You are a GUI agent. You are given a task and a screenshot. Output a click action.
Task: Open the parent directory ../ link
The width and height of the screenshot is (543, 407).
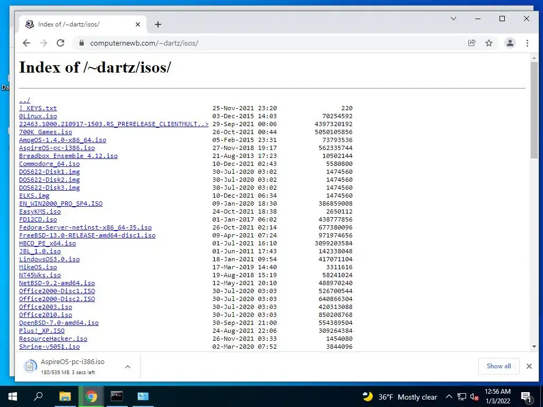24,100
